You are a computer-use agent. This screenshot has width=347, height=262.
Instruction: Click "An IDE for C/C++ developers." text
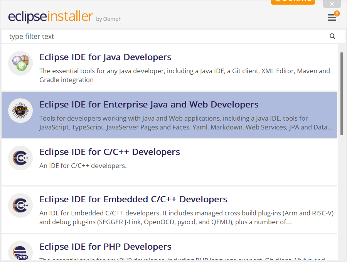[x=83, y=166]
